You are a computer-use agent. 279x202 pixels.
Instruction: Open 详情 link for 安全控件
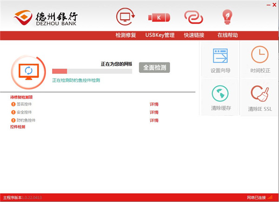(x=154, y=112)
